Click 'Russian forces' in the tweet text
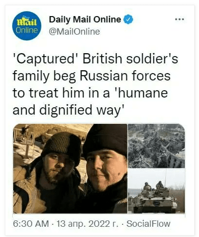 click(125, 76)
